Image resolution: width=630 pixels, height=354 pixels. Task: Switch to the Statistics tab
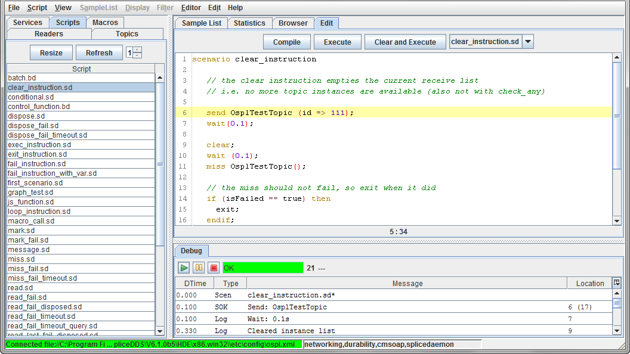249,23
